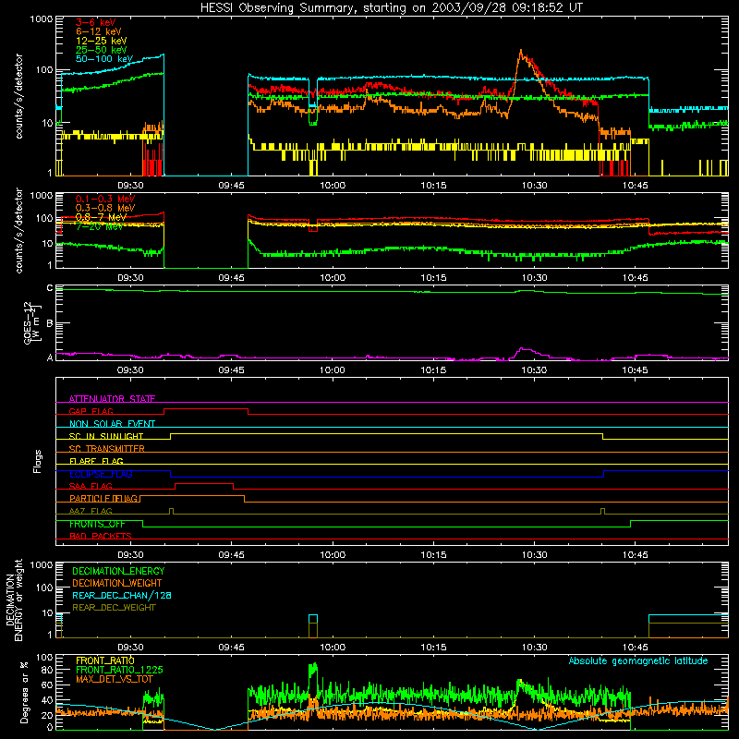The width and height of the screenshot is (739, 739).
Task: Click the HESSI Observing Summary plot title
Action: point(391,8)
